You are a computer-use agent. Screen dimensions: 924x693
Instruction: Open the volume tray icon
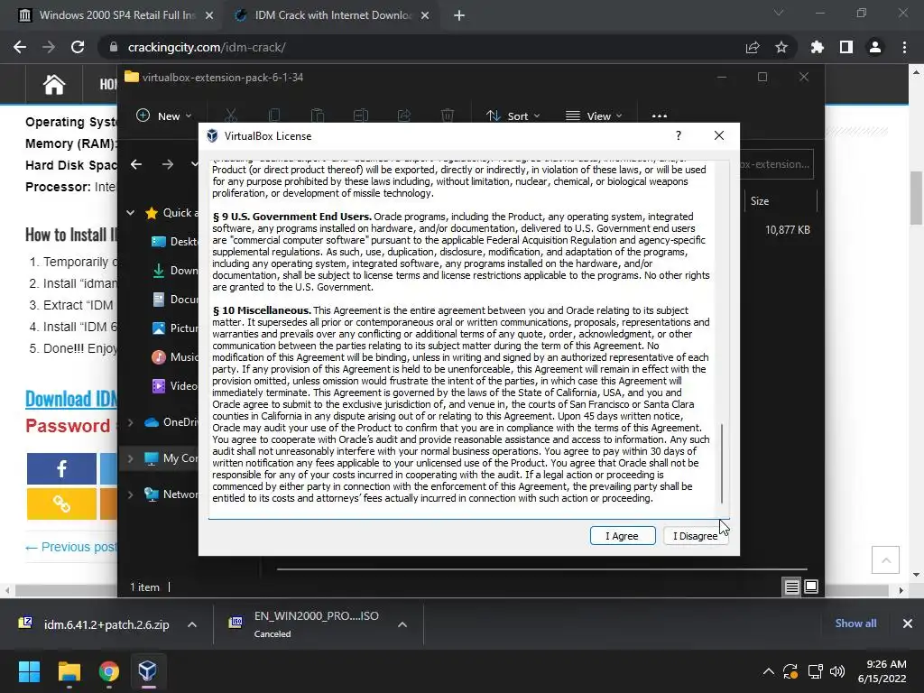coord(837,671)
